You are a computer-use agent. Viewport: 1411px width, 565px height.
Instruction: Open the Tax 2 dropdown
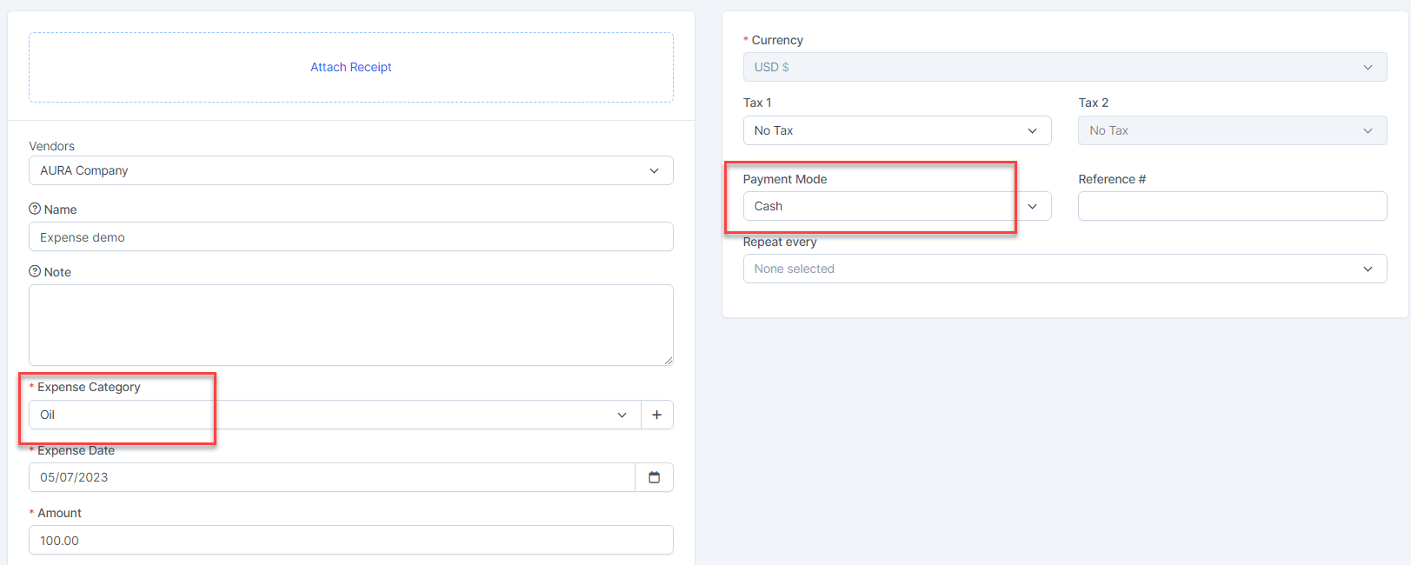(1232, 130)
